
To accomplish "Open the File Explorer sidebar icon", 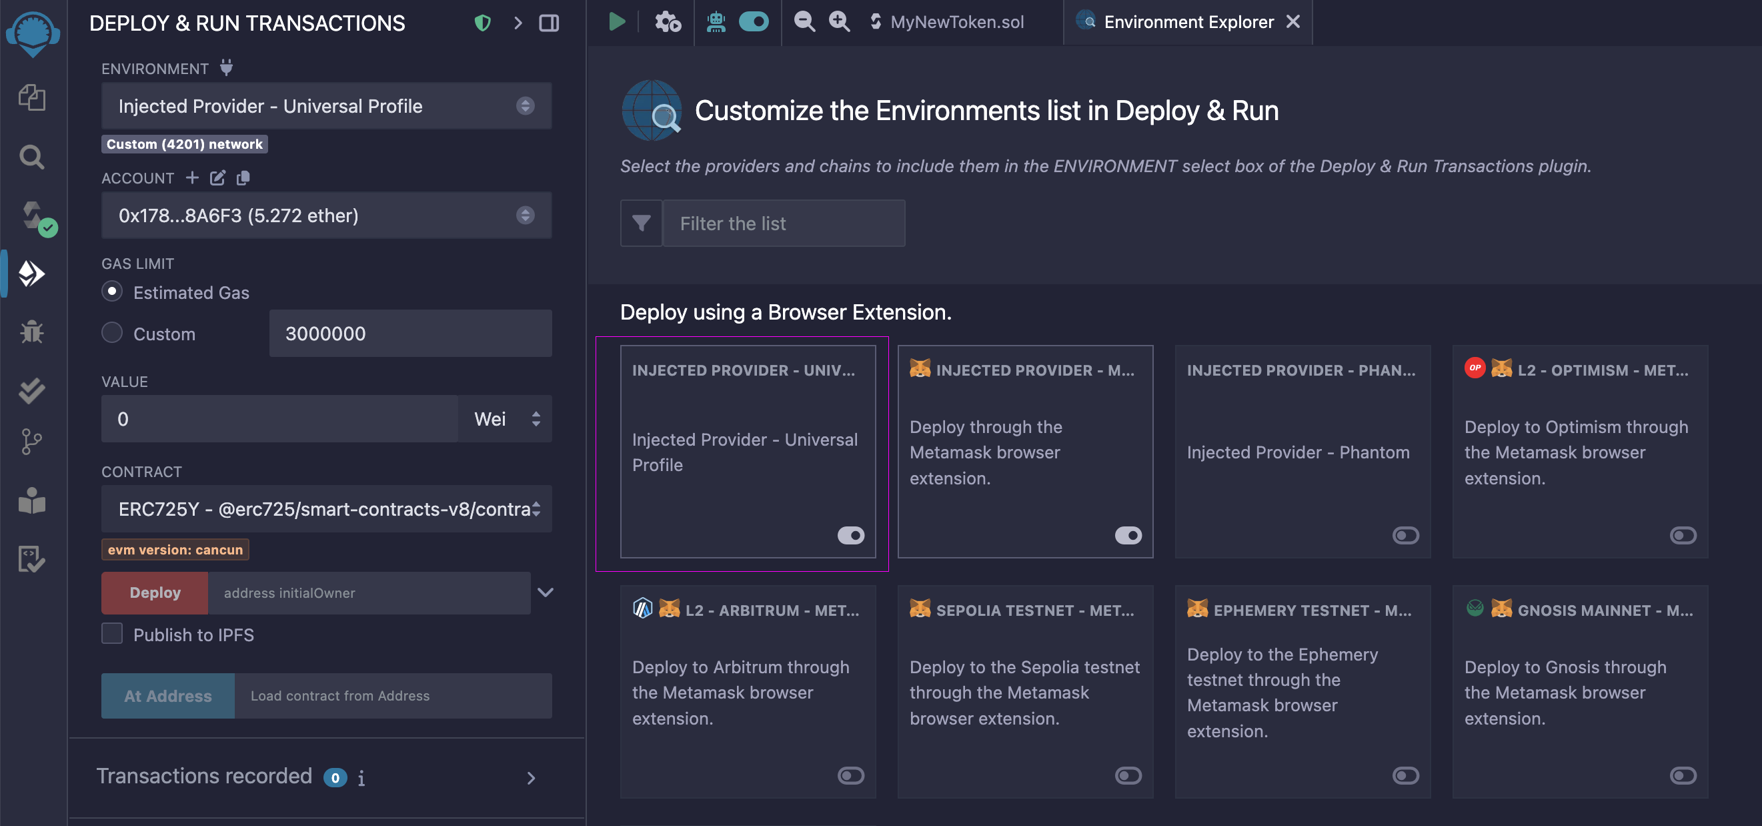I will tap(31, 97).
